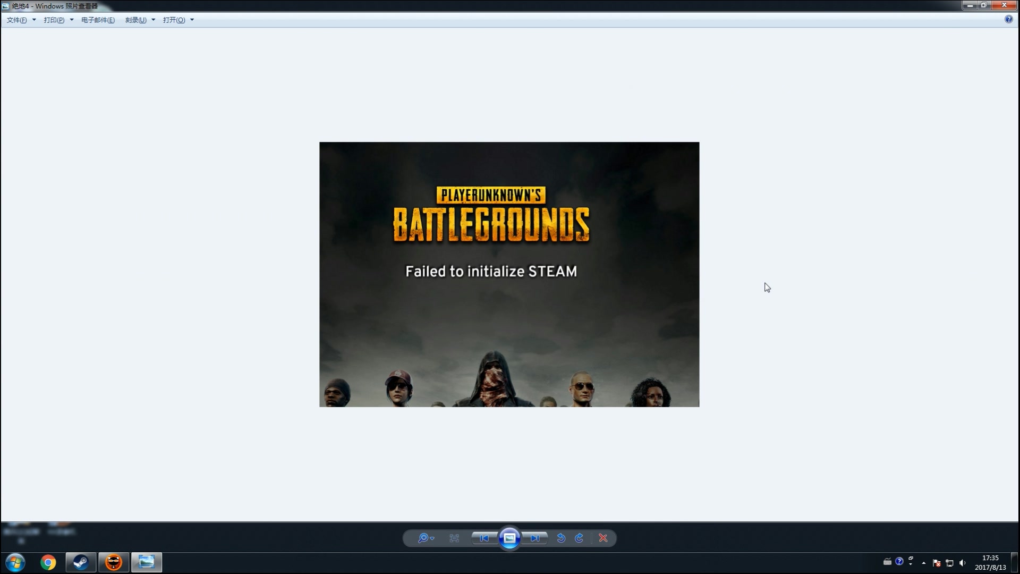Switch to Steam in the taskbar

tap(81, 562)
